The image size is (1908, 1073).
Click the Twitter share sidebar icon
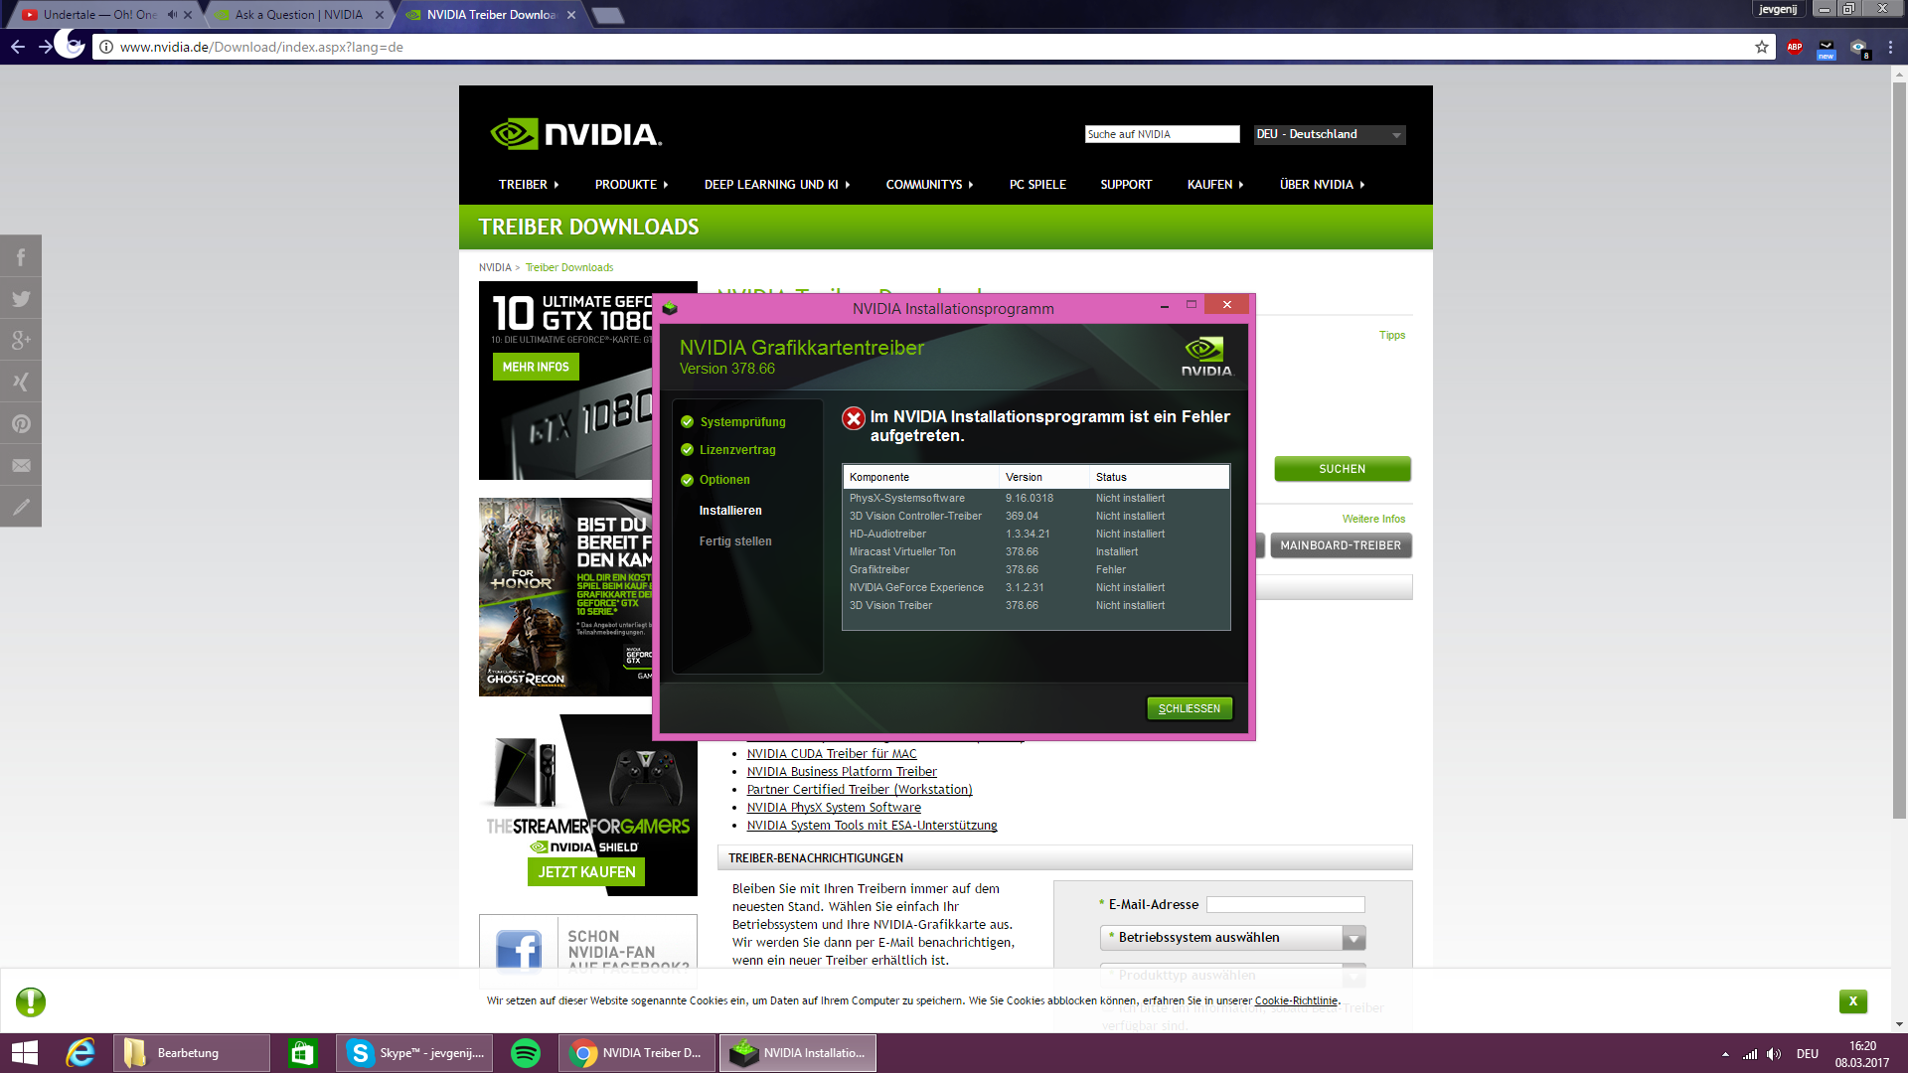[21, 299]
